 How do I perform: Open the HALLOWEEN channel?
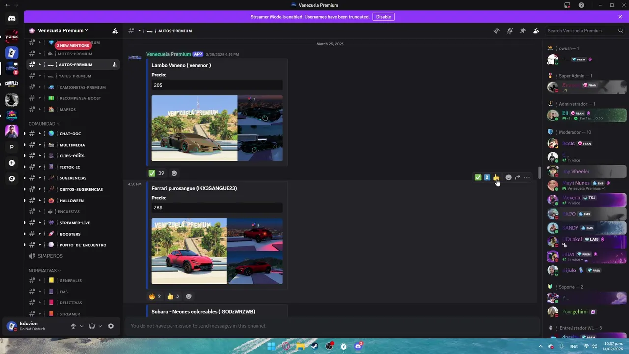click(72, 201)
